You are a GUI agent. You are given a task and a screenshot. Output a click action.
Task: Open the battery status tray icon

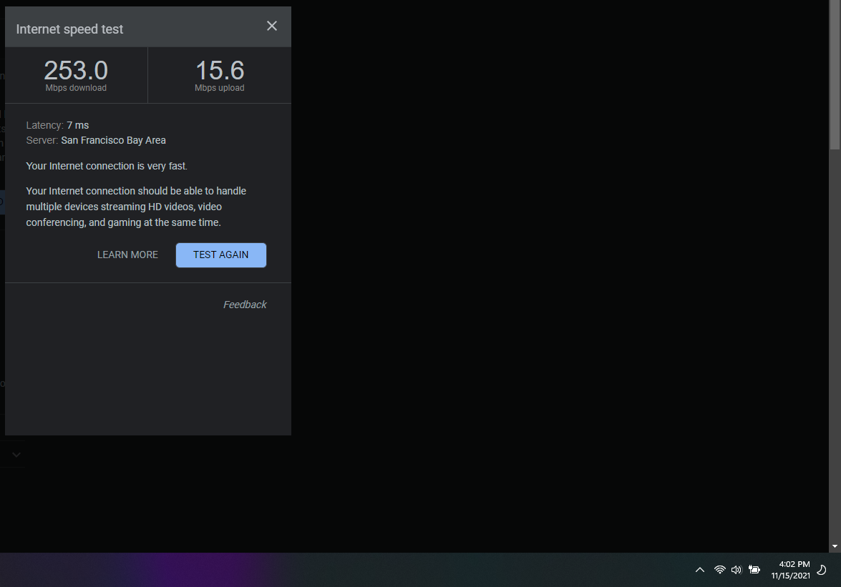[754, 570]
